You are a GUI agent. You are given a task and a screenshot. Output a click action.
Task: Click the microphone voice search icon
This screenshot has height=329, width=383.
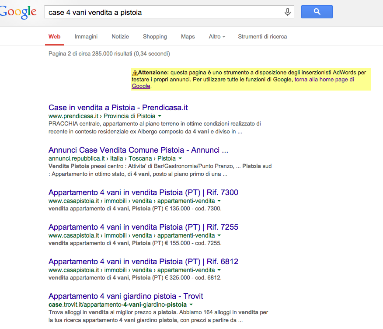click(288, 12)
